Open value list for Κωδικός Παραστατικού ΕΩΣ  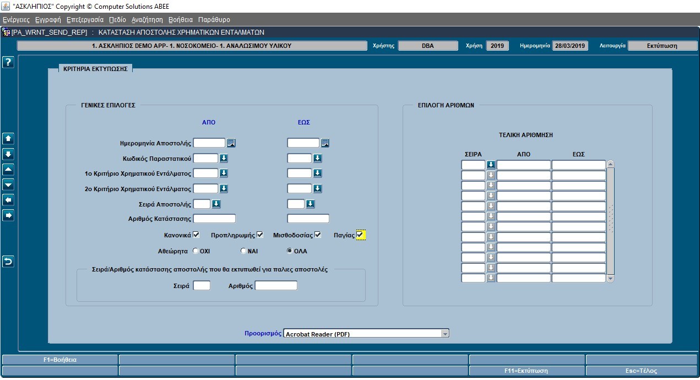318,159
